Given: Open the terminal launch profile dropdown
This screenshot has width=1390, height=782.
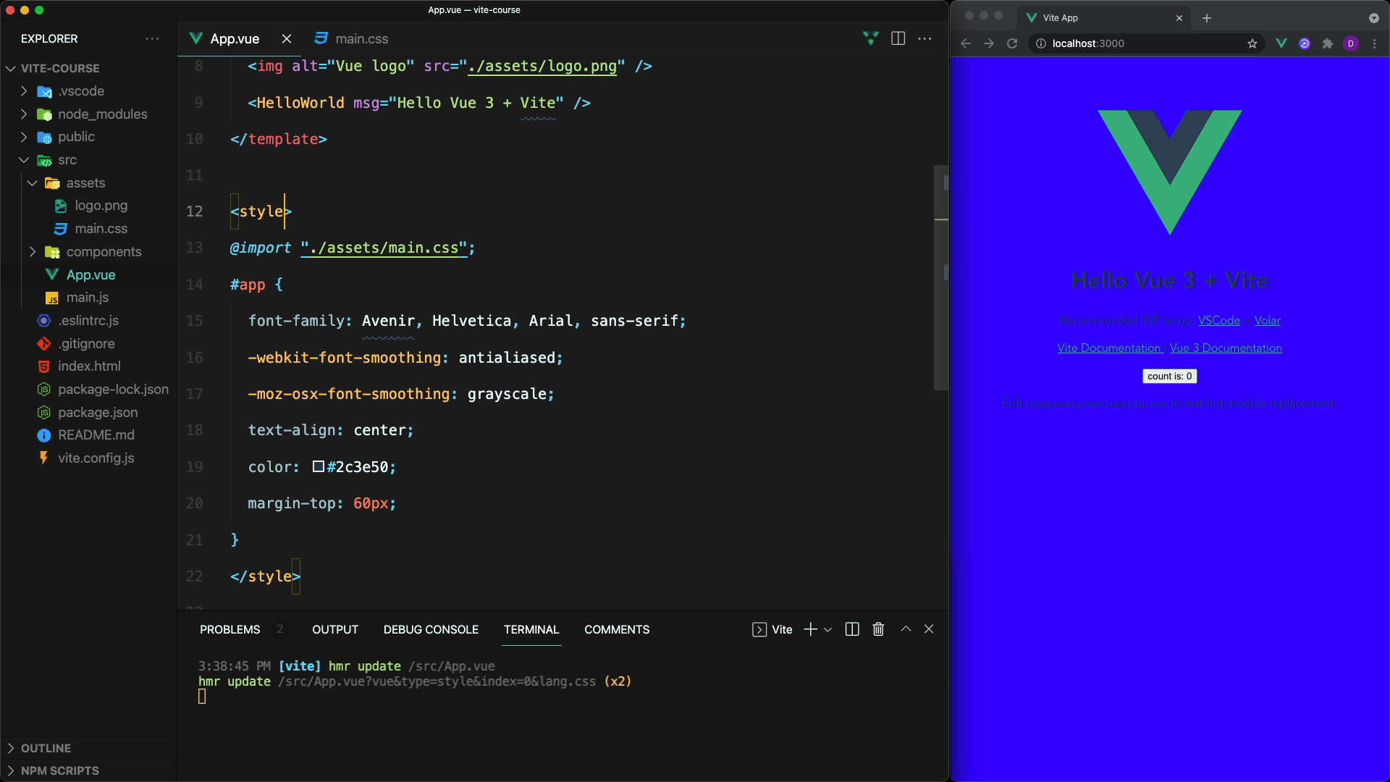Looking at the screenshot, I should click(x=827, y=630).
